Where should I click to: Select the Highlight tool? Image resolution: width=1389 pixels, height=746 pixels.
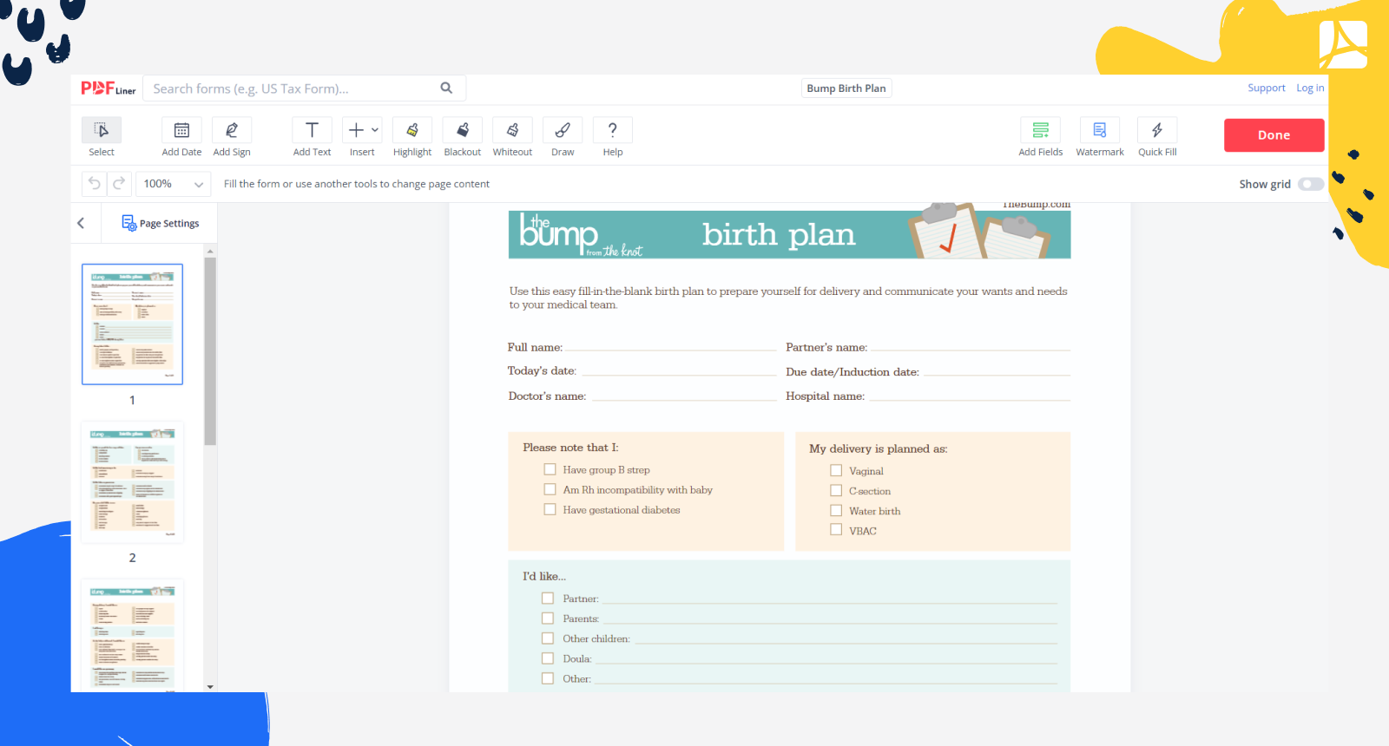412,131
